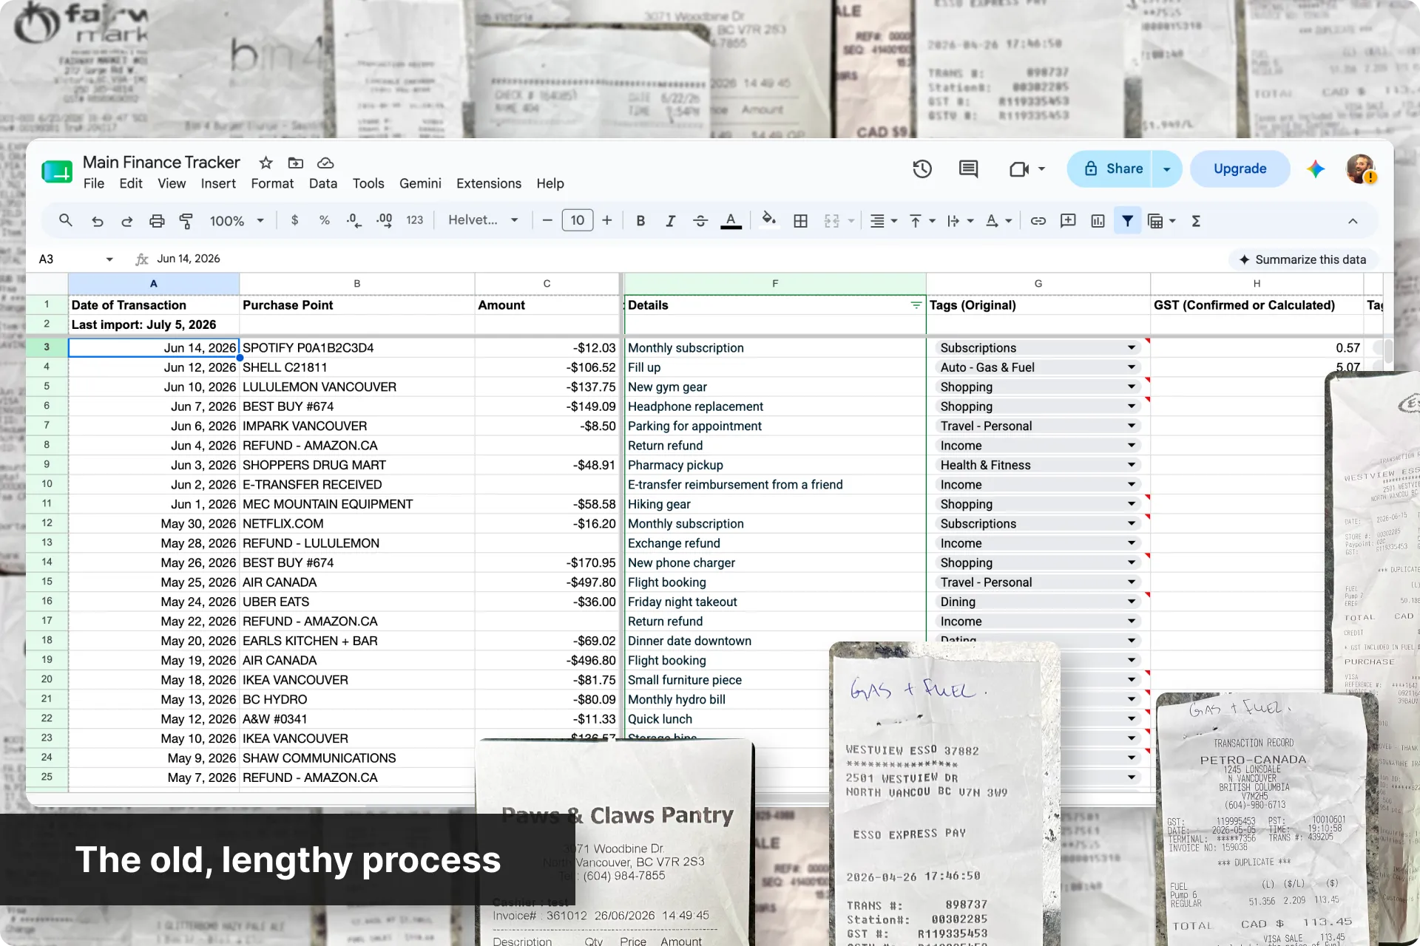Viewport: 1420px width, 946px height.
Task: Click the formula bar content
Action: coord(189,259)
